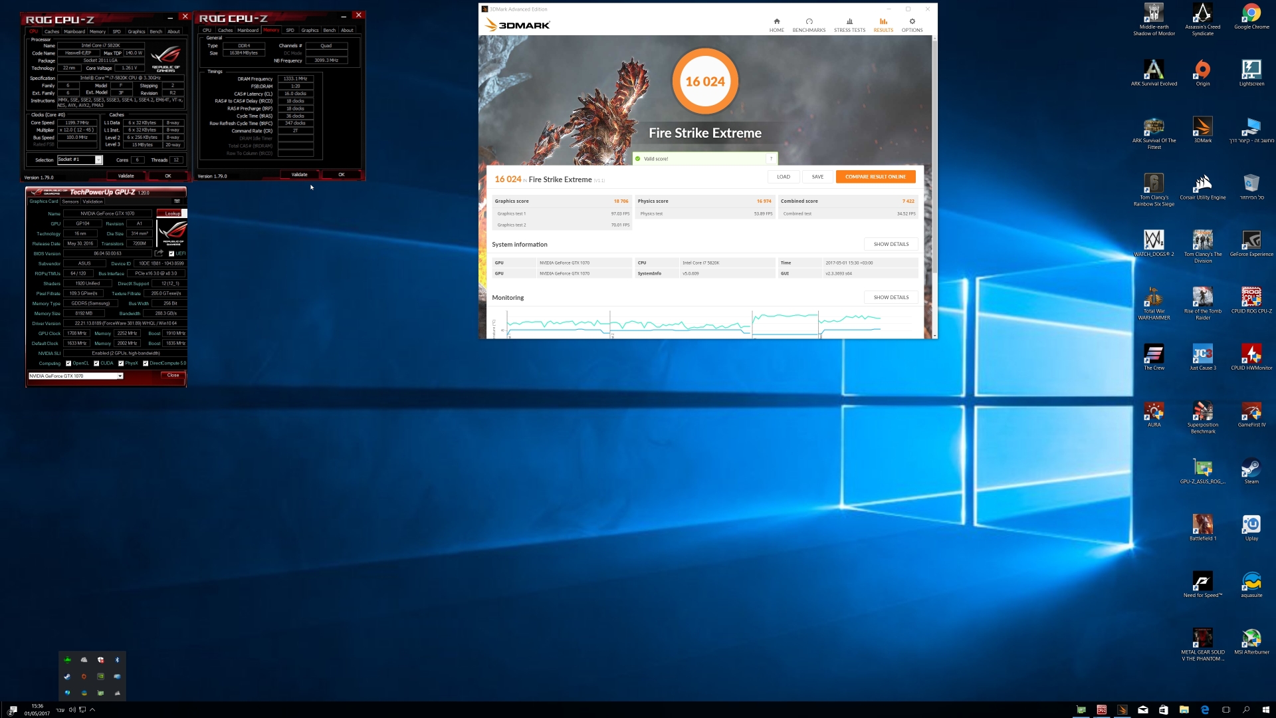Click the BIOS share/export icon in GPU-Z
Viewport: 1276px width, 718px height.
(x=159, y=253)
